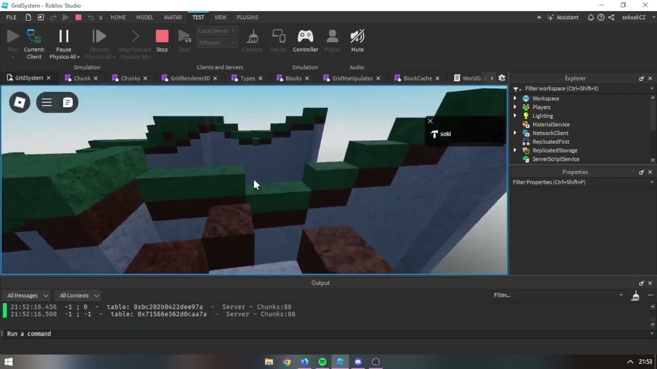The height and width of the screenshot is (369, 657).
Task: Close the GridRenderer3D tab
Action: (x=215, y=78)
